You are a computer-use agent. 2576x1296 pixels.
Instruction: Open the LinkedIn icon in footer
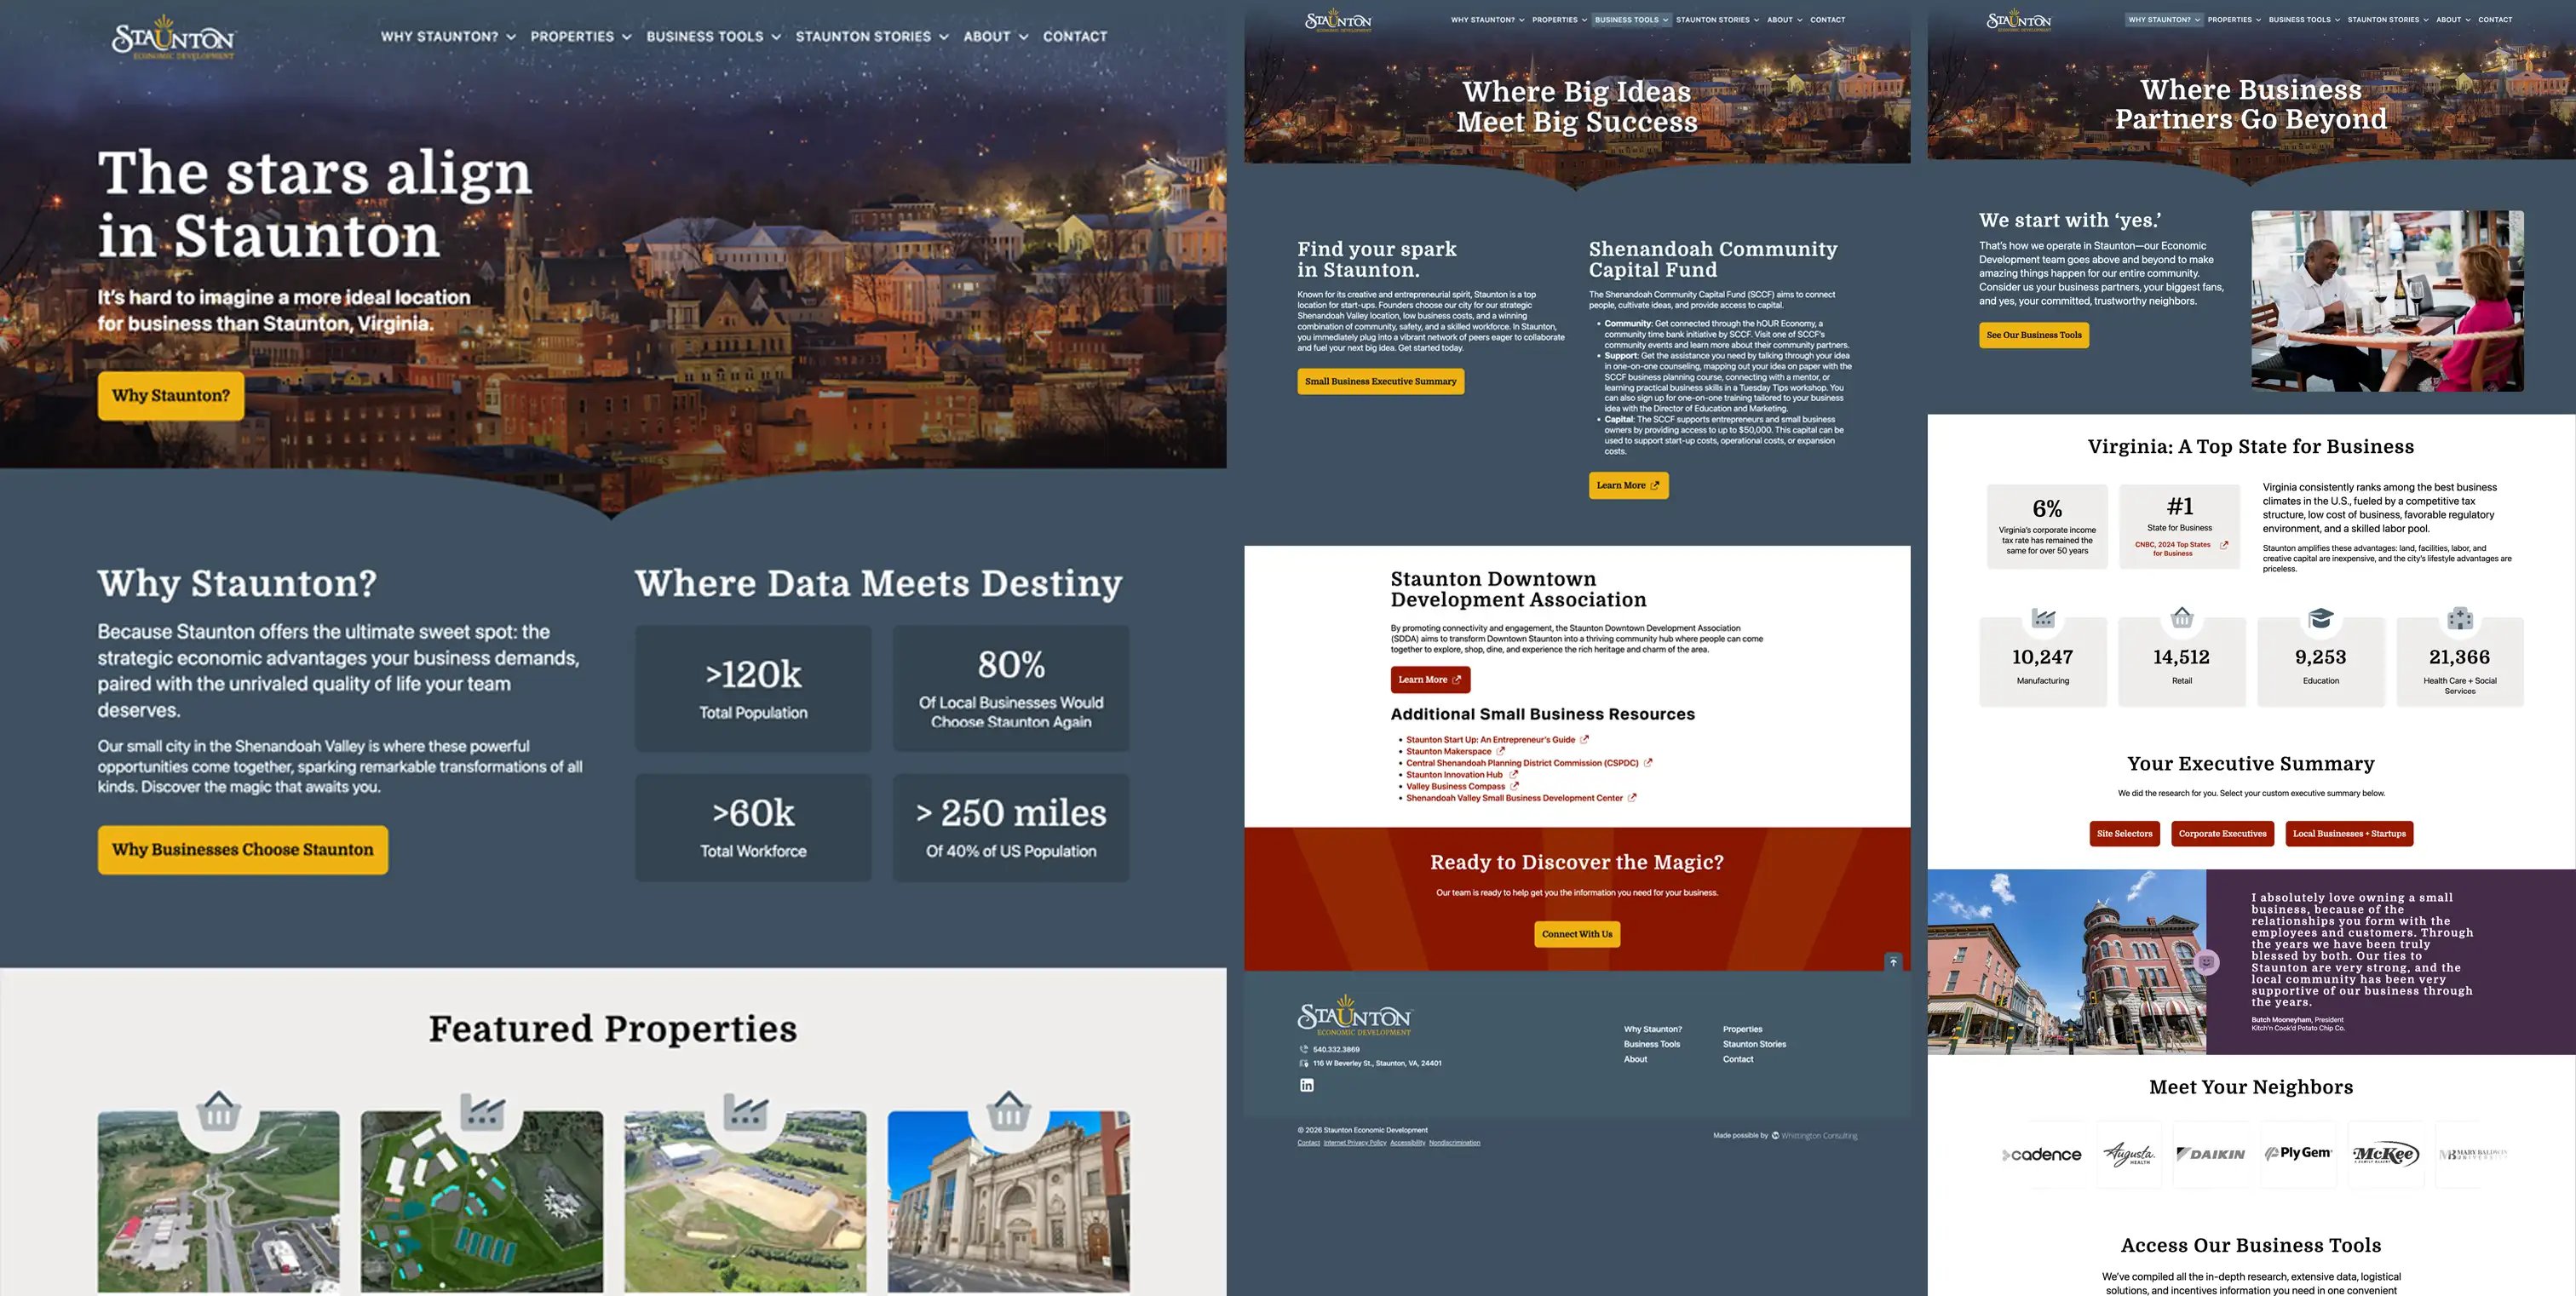1306,1085
